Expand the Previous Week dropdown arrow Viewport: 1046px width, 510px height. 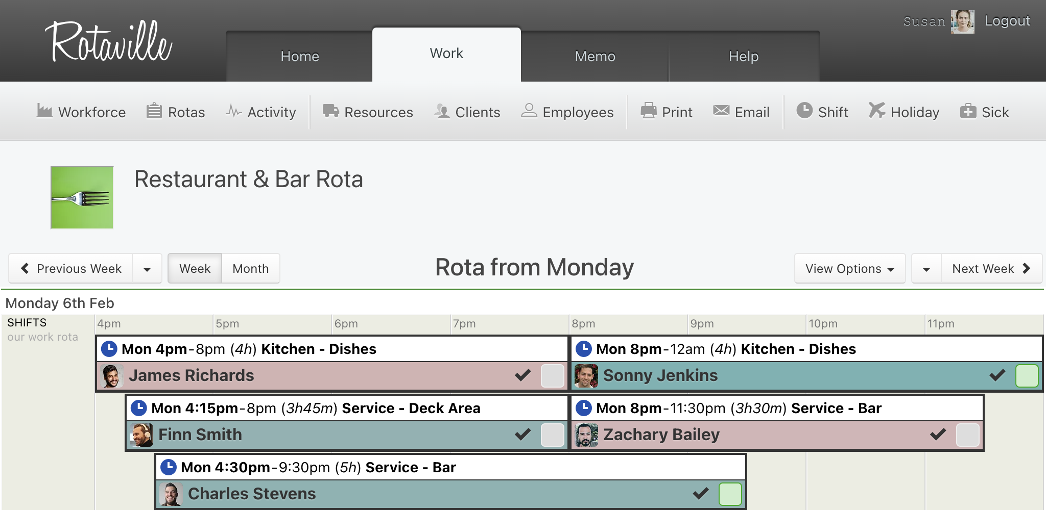[x=147, y=268]
